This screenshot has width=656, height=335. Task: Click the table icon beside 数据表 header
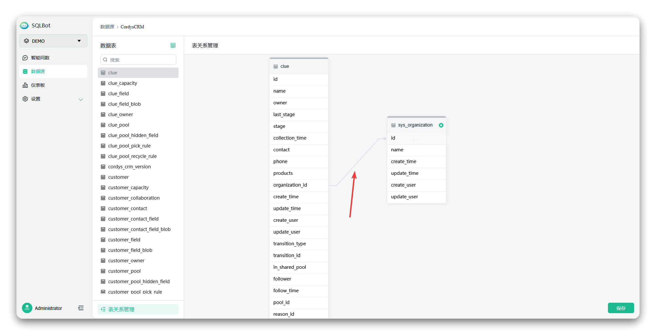pyautogui.click(x=173, y=45)
